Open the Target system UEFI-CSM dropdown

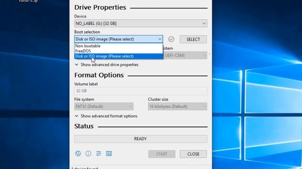click(185, 55)
